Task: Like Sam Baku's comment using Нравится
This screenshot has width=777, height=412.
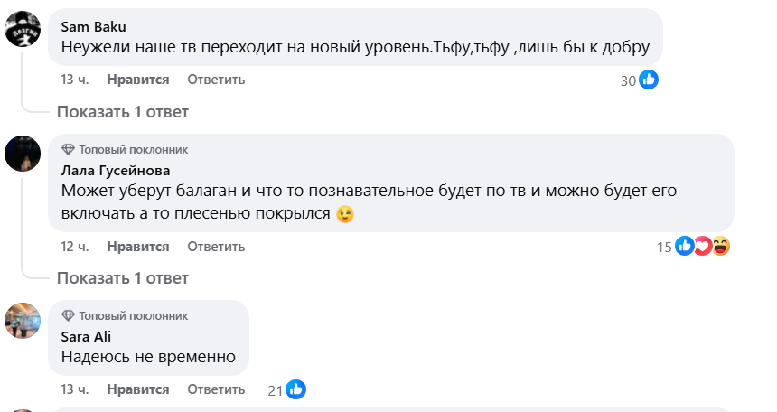Action: click(x=138, y=80)
